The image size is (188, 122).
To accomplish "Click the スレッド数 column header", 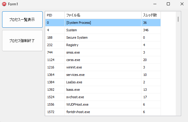I will [x=151, y=15].
